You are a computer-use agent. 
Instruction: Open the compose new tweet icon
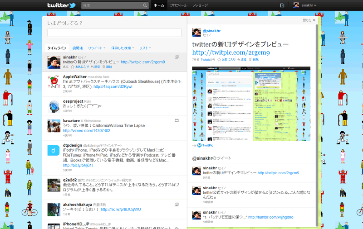[x=282, y=5]
